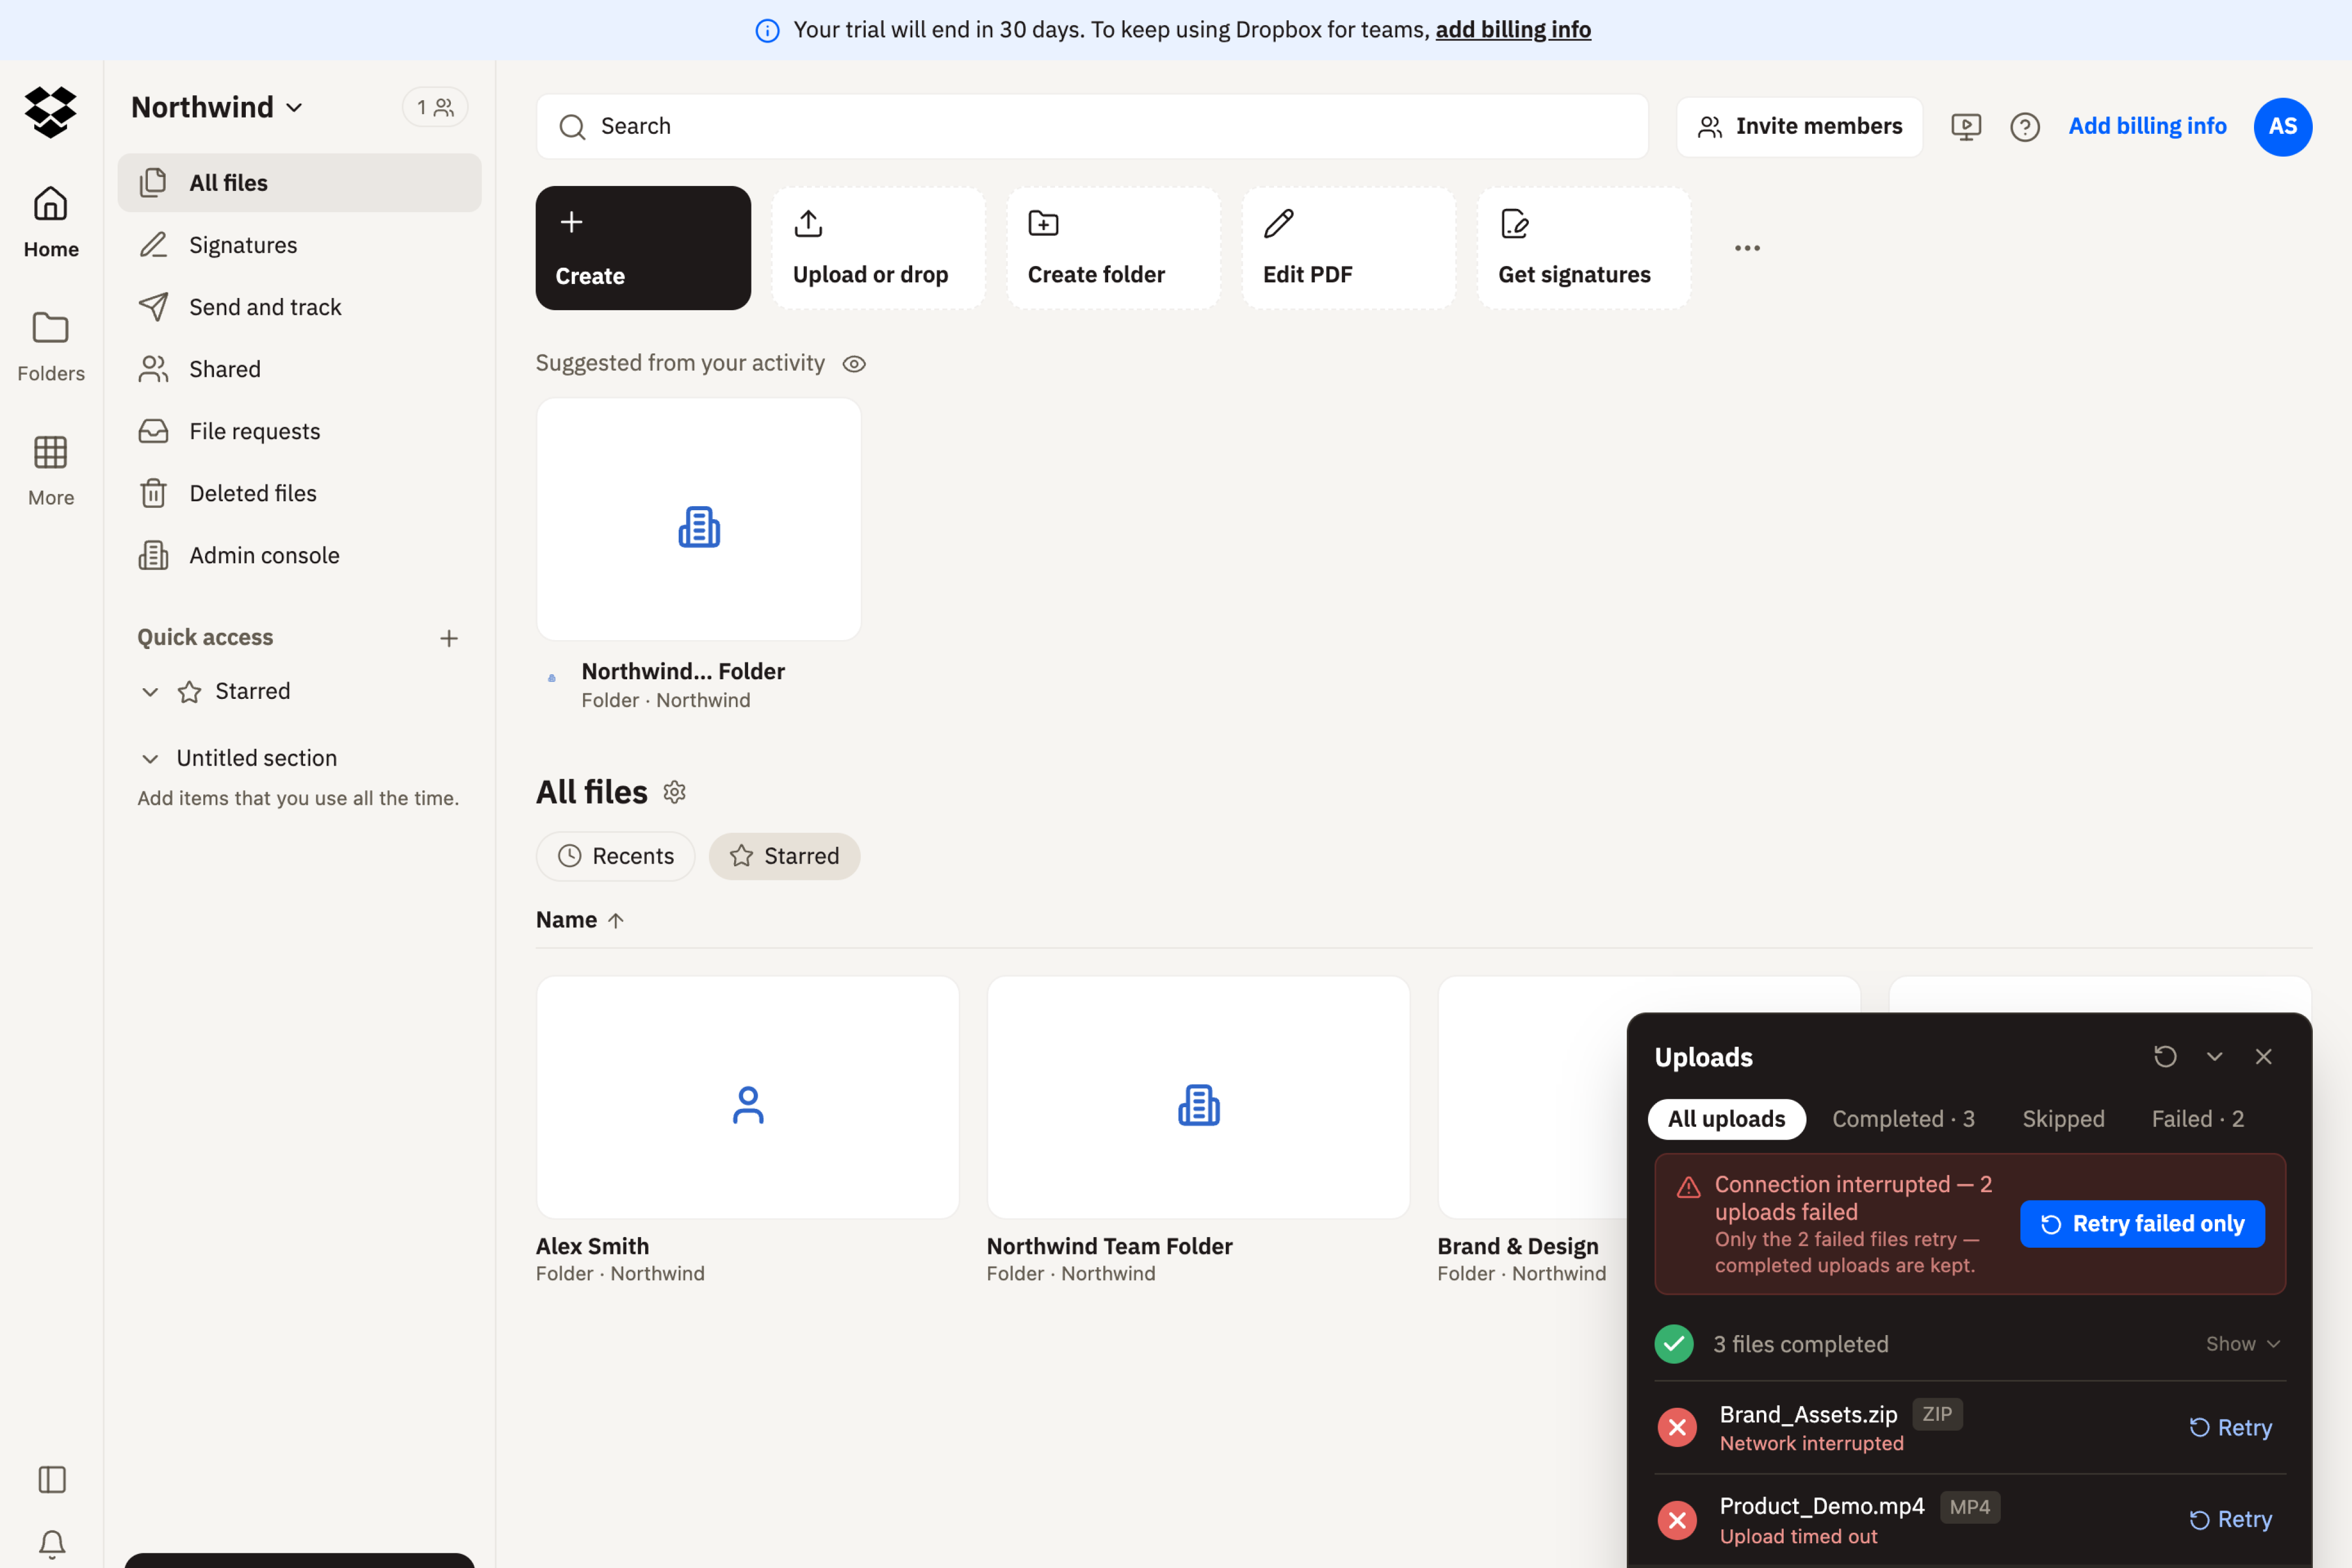Screen dimensions: 2352x1568
Task: Click Invite members button
Action: point(1799,127)
